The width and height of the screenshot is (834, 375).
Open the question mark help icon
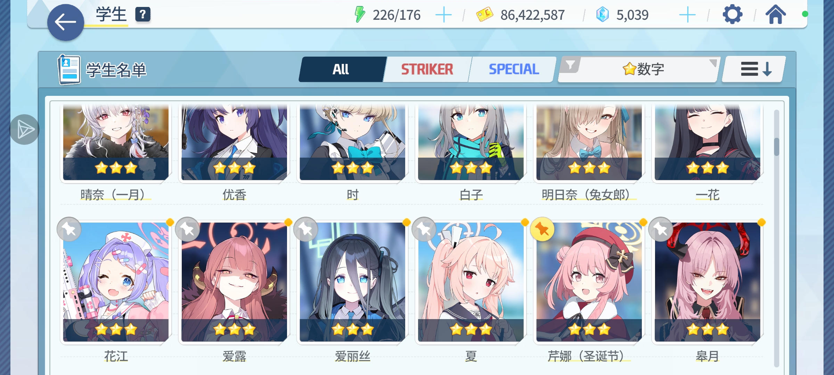click(143, 15)
